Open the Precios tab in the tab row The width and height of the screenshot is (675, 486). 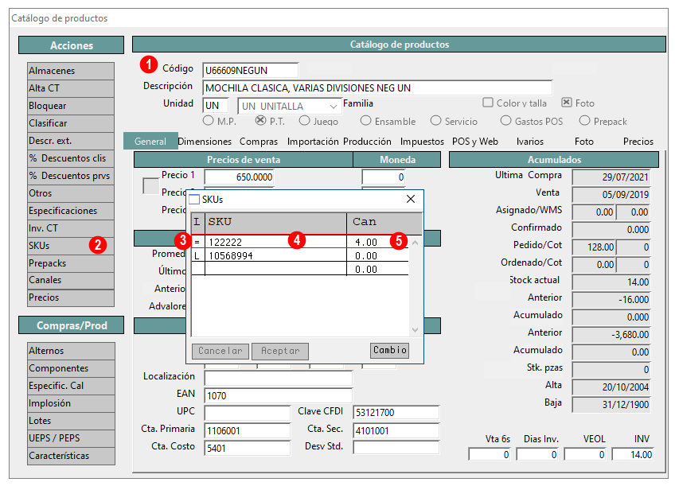tap(638, 141)
